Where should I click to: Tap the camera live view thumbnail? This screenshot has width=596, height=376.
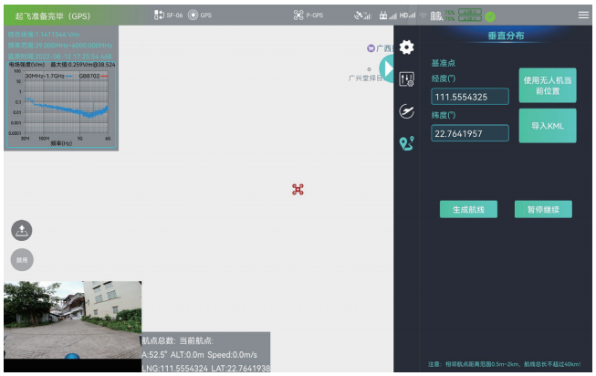tap(72, 319)
